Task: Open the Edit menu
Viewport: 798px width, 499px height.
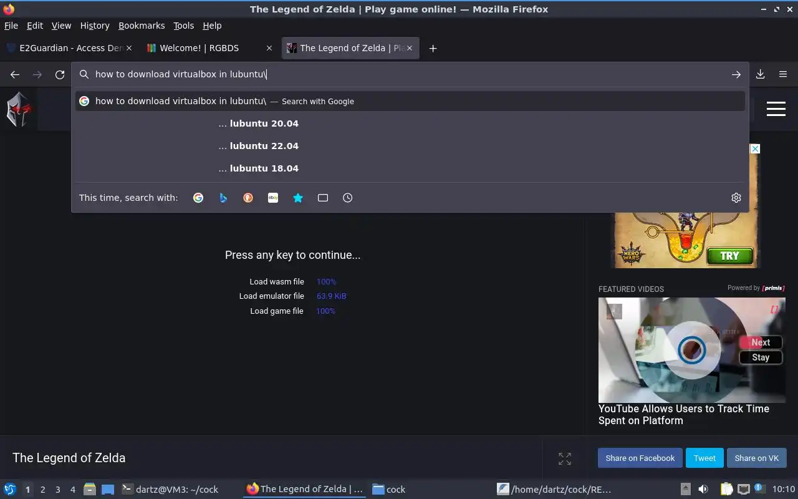Action: (x=35, y=26)
